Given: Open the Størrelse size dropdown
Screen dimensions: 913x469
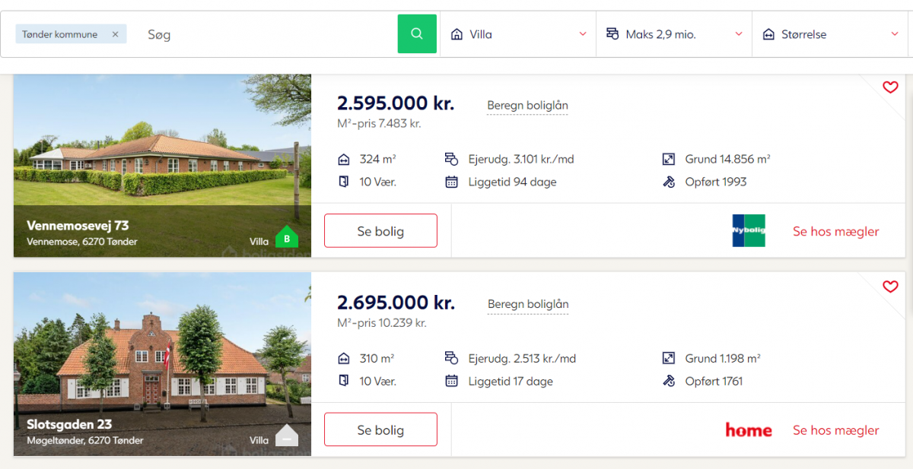Looking at the screenshot, I should (x=832, y=34).
